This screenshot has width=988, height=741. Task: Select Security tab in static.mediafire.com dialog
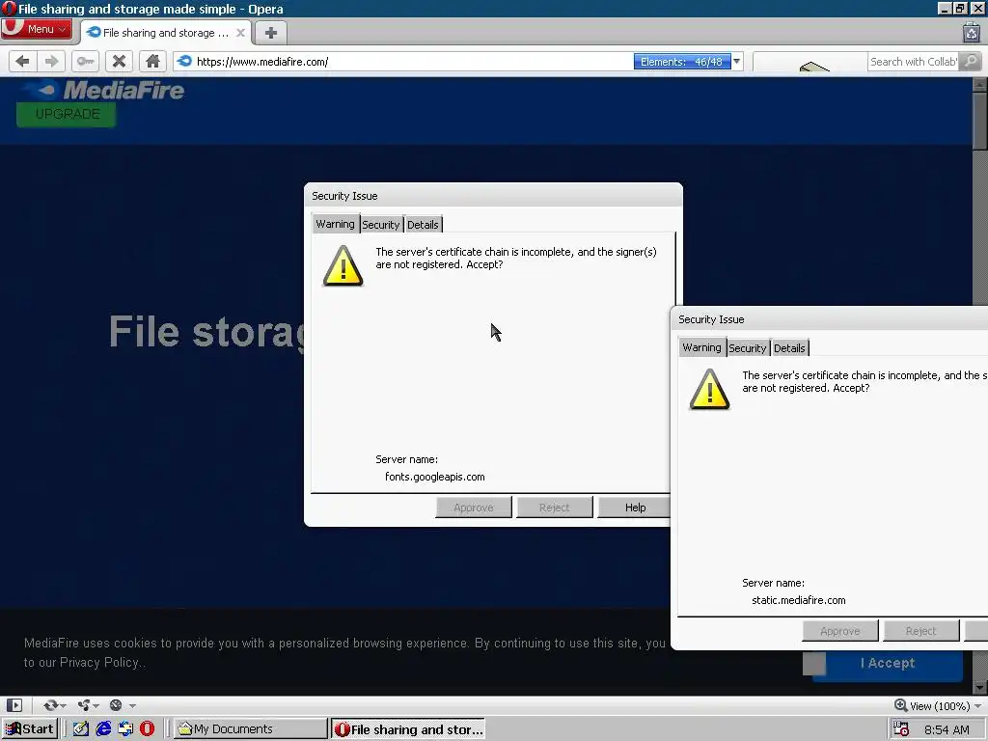748,348
